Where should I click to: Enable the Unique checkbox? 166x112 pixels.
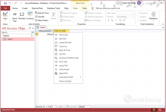pos(138,17)
